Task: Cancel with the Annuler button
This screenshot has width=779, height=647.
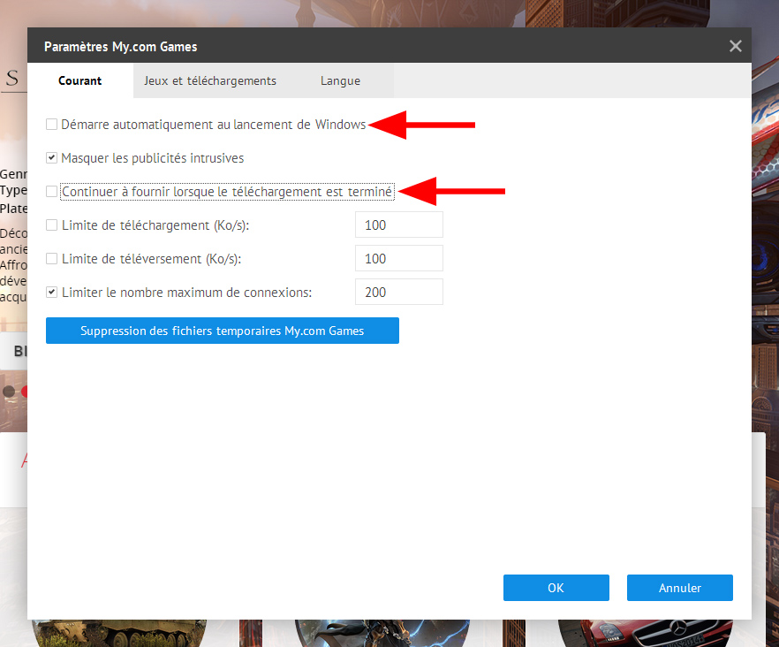Action: (680, 588)
